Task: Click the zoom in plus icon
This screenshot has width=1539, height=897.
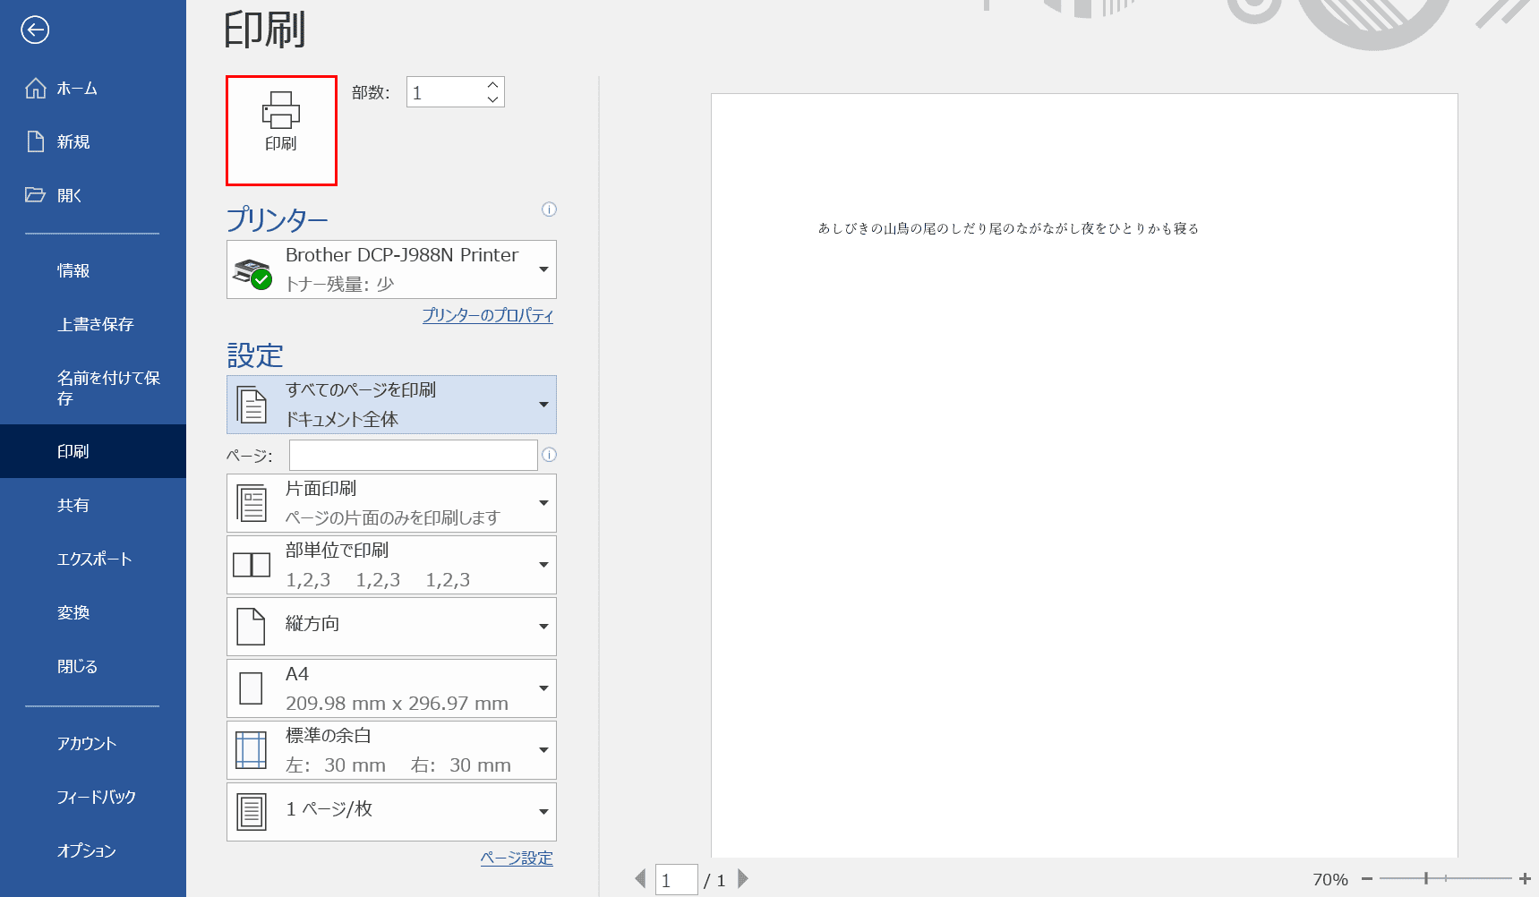Action: point(1526,879)
